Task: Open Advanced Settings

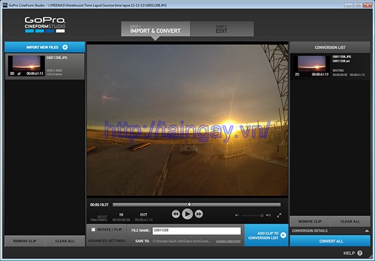Action: (x=106, y=241)
